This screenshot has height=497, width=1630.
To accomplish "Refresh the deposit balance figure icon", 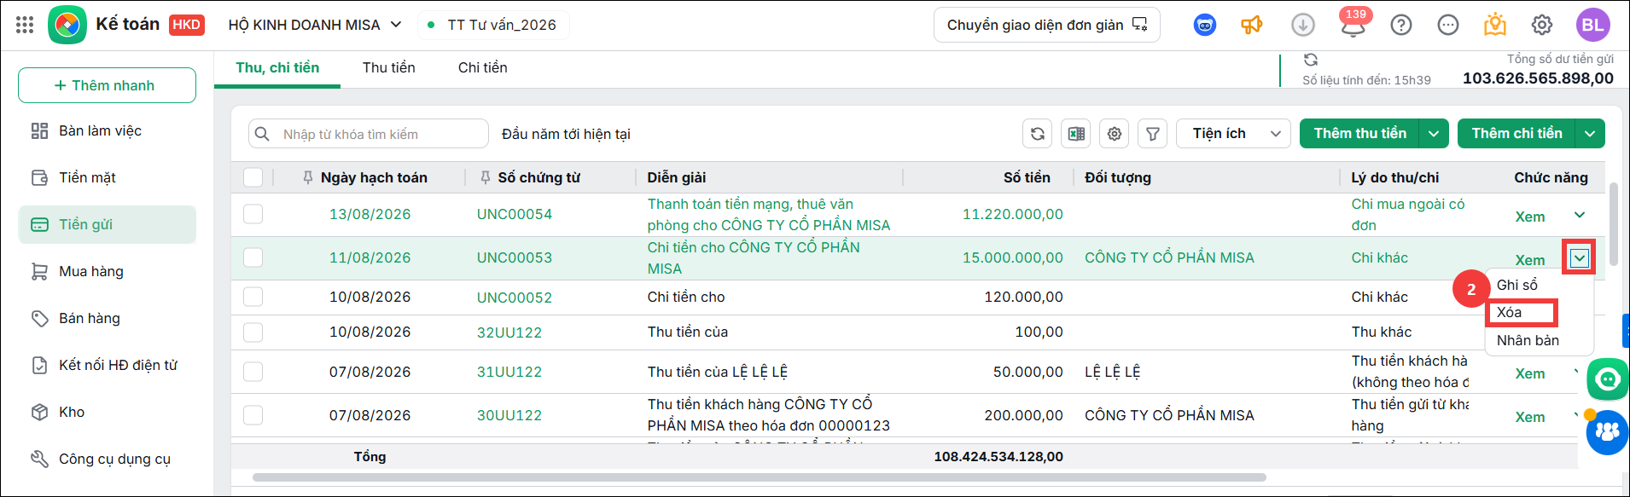I will click(x=1311, y=60).
